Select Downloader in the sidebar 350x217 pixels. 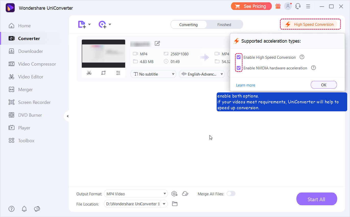click(31, 51)
